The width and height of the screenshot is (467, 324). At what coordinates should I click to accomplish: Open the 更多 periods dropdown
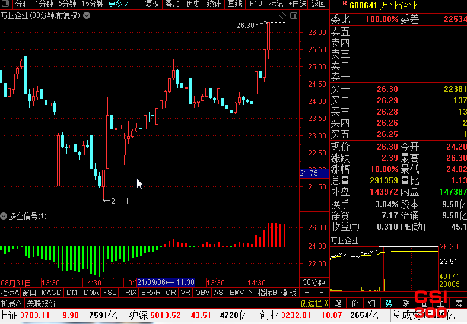118,4
